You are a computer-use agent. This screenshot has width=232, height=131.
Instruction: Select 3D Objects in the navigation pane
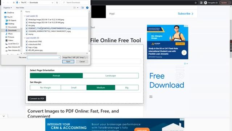11,20
